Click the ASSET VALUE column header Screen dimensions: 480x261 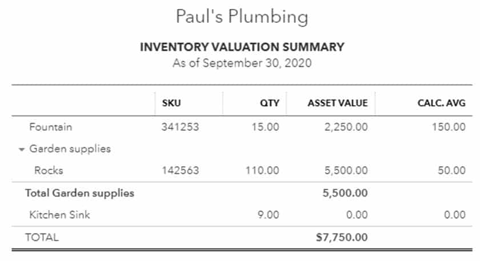338,103
